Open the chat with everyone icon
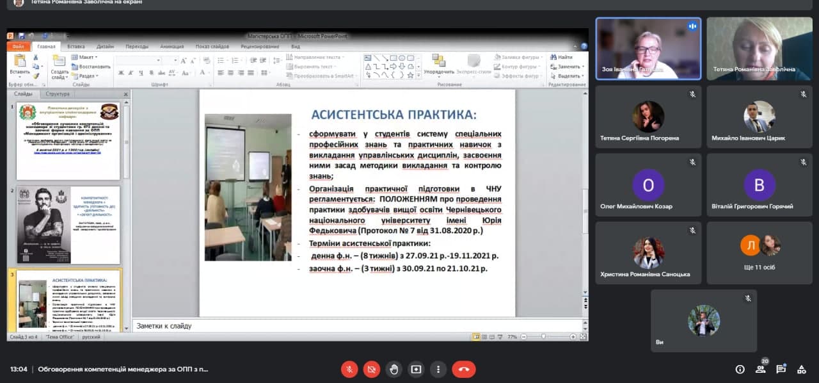Viewport: 819px width, 383px height. coord(781,369)
